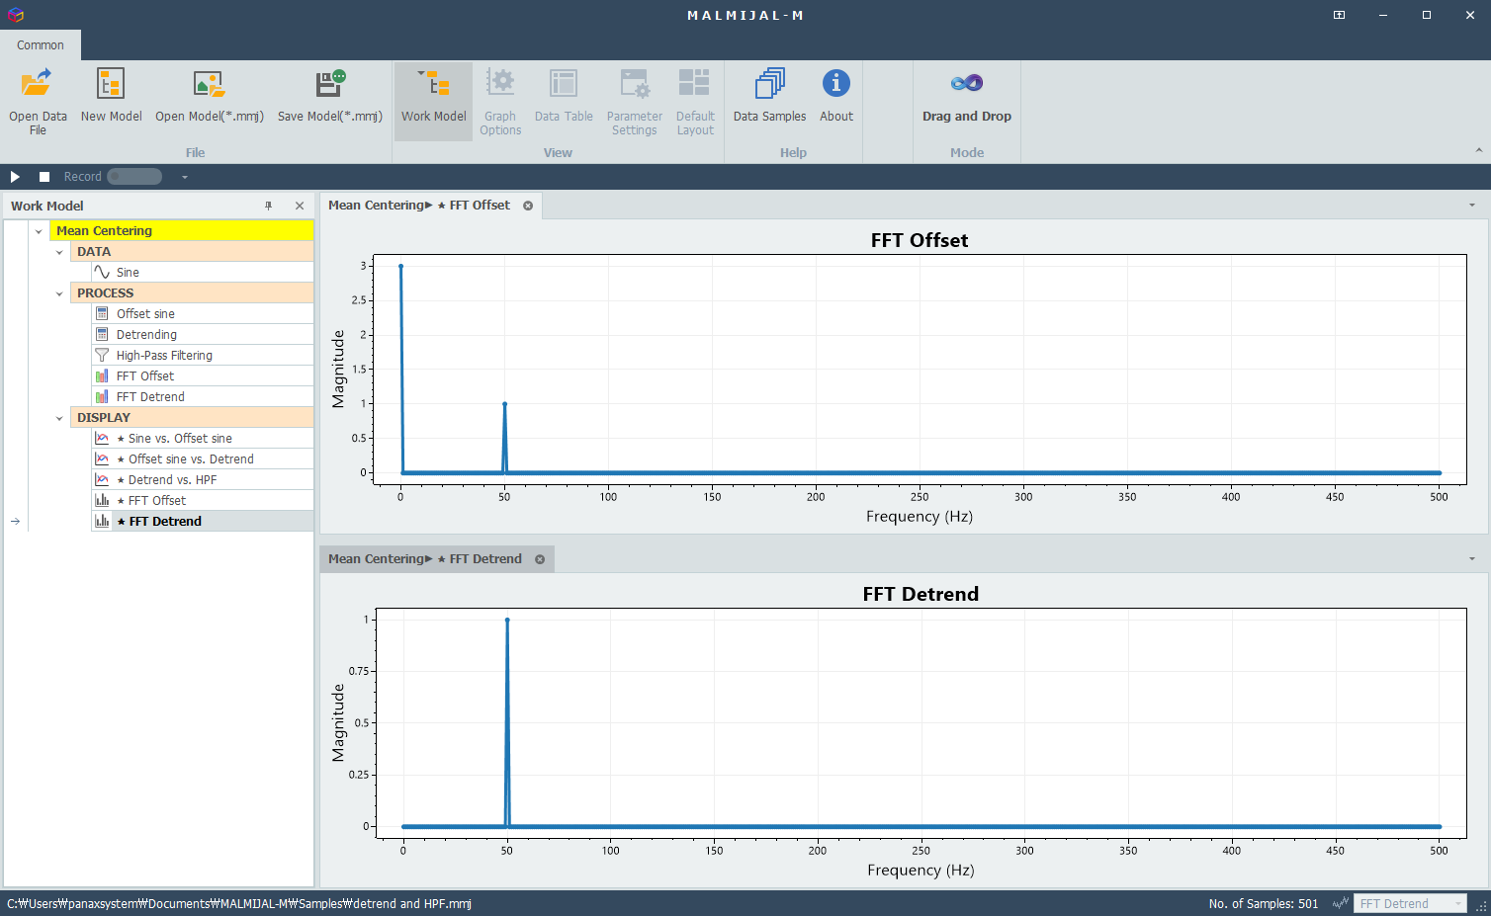Screen dimensions: 1491x916
Task: Pin the Work Model panel
Action: click(x=268, y=206)
